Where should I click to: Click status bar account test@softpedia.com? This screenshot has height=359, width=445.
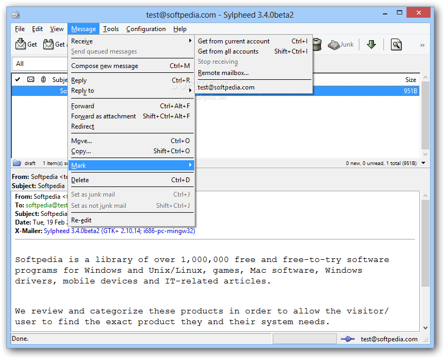coord(389,339)
